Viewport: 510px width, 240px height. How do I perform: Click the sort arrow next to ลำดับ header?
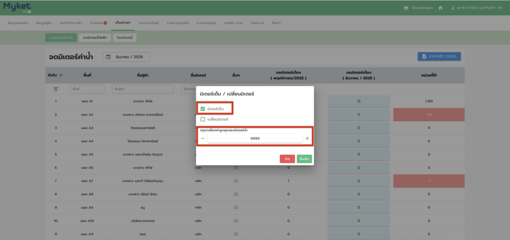coord(61,76)
